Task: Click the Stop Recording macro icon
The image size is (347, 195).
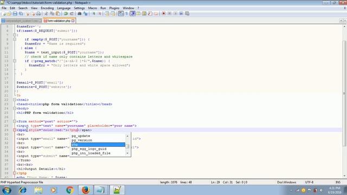Action: coord(170,14)
